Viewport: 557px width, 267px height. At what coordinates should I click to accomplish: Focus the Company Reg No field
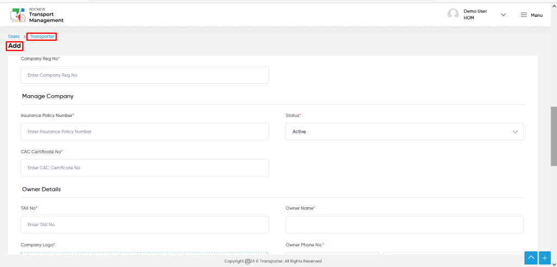click(x=145, y=75)
